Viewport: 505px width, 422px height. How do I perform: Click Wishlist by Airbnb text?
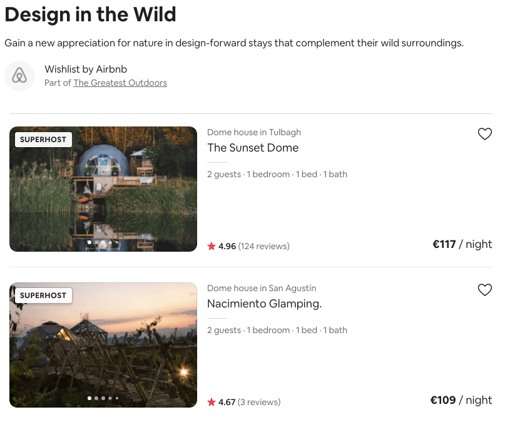point(86,69)
